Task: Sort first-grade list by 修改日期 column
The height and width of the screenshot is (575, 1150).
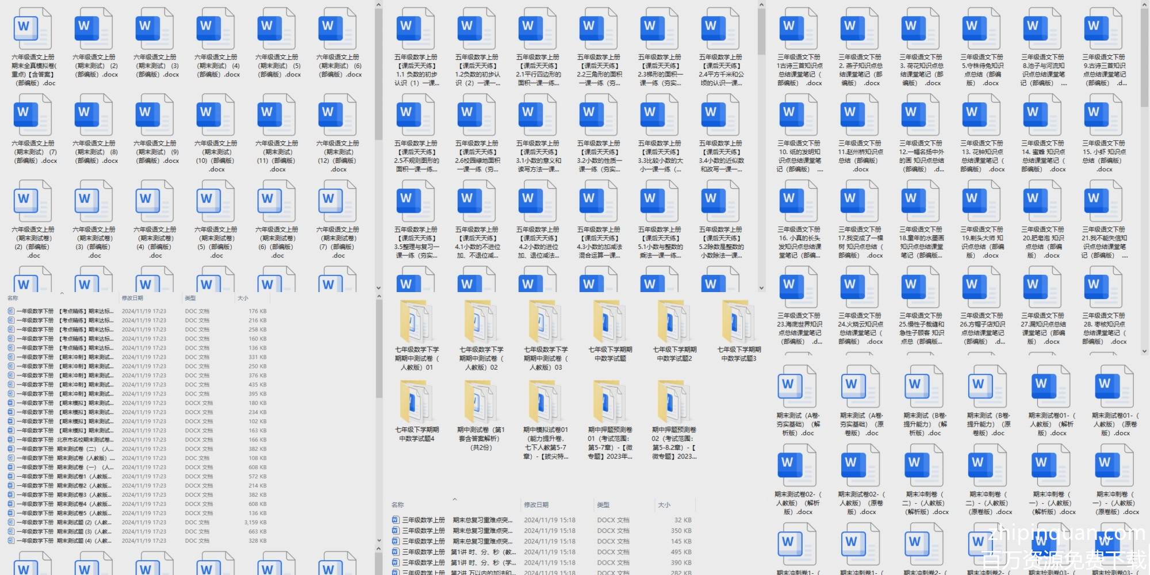Action: [132, 298]
